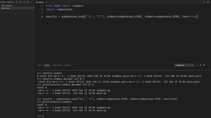The height and width of the screenshot is (118, 211).
Task: Click 'text=True' in editor line 4
Action: 190,17
